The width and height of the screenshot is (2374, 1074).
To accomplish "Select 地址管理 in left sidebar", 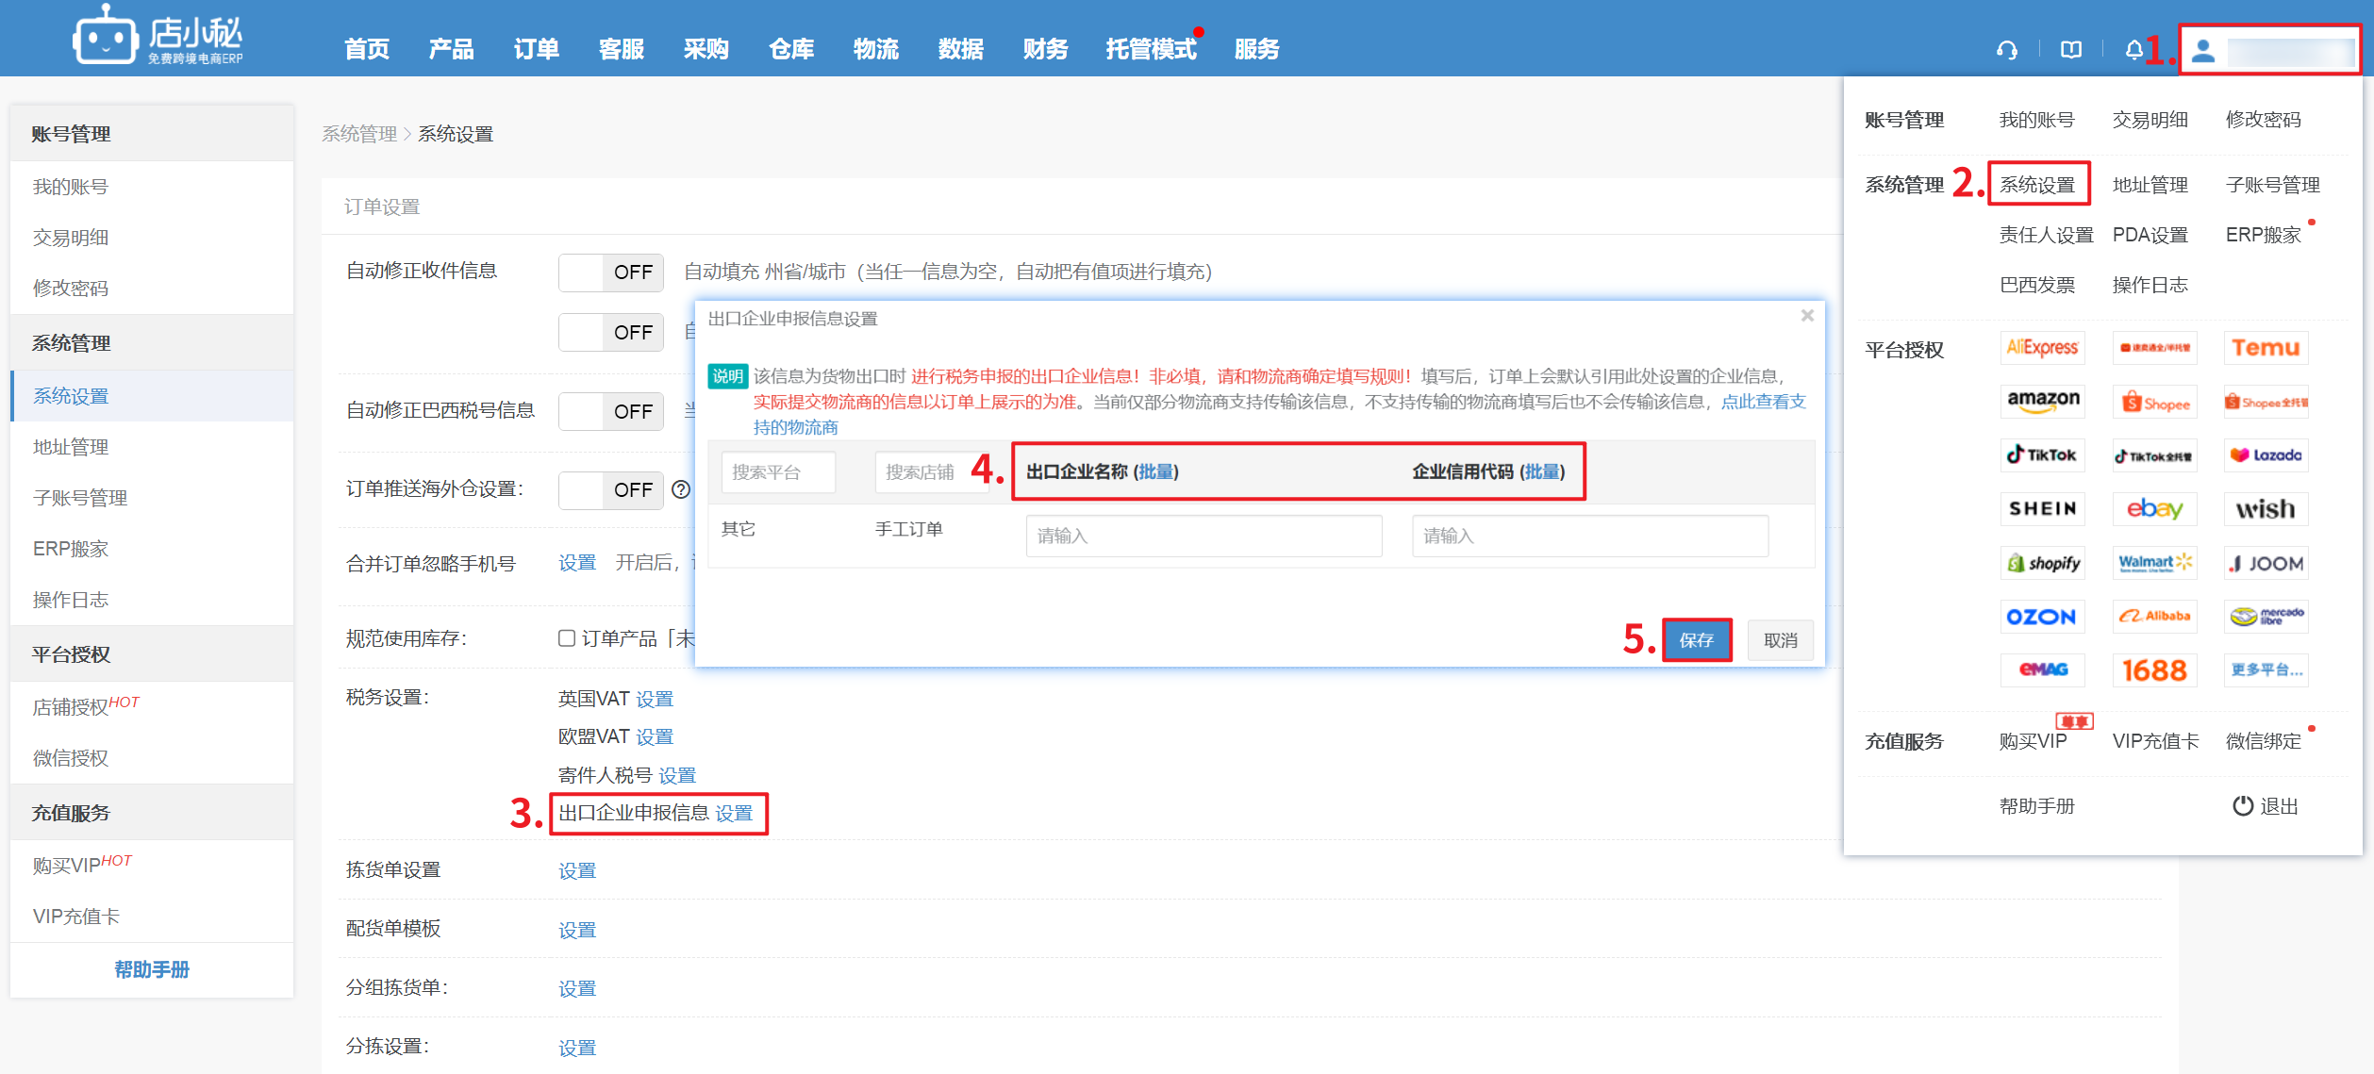I will point(71,447).
